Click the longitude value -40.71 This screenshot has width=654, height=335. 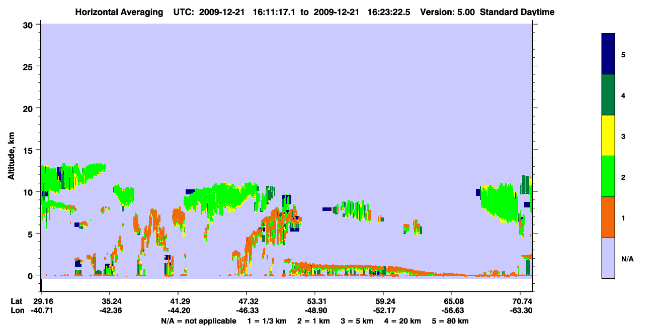point(41,310)
